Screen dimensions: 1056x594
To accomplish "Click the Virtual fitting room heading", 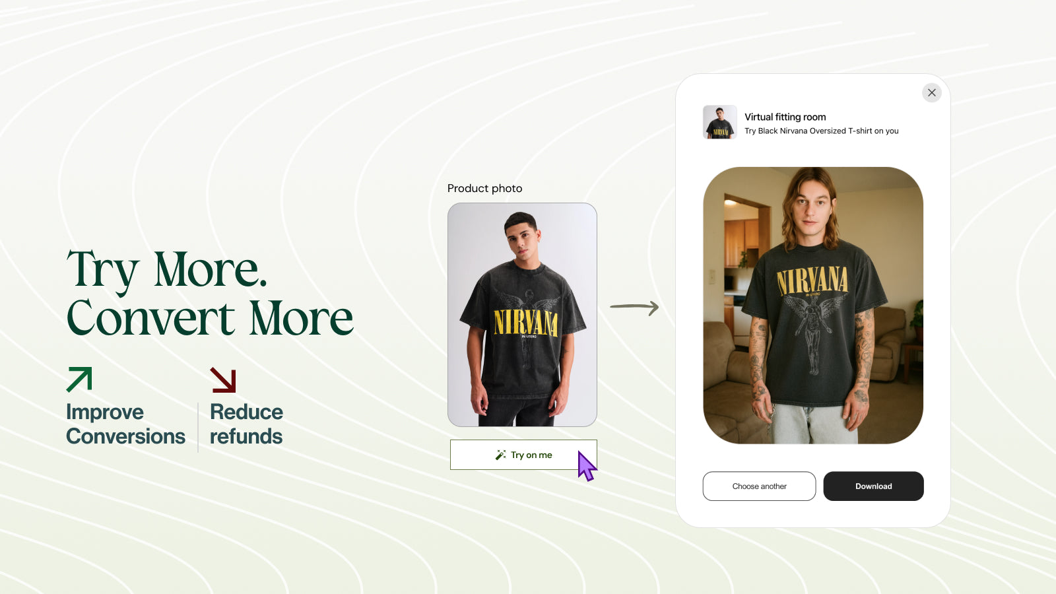I will [x=785, y=117].
